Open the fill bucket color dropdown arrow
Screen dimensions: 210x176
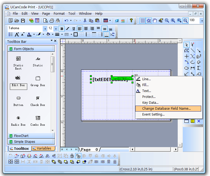[x=53, y=35]
